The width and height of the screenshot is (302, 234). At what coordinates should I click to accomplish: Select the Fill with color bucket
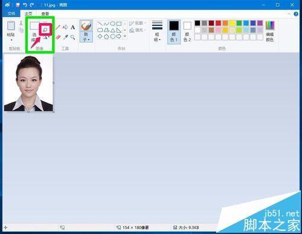click(x=65, y=27)
